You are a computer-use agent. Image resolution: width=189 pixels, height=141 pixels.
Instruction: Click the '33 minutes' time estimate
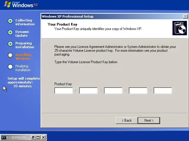[x=22, y=86]
